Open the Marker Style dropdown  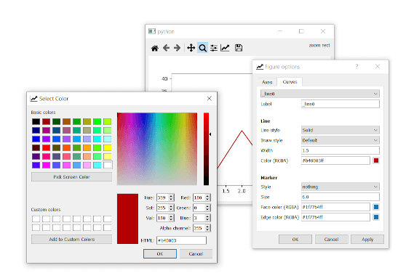click(x=341, y=187)
